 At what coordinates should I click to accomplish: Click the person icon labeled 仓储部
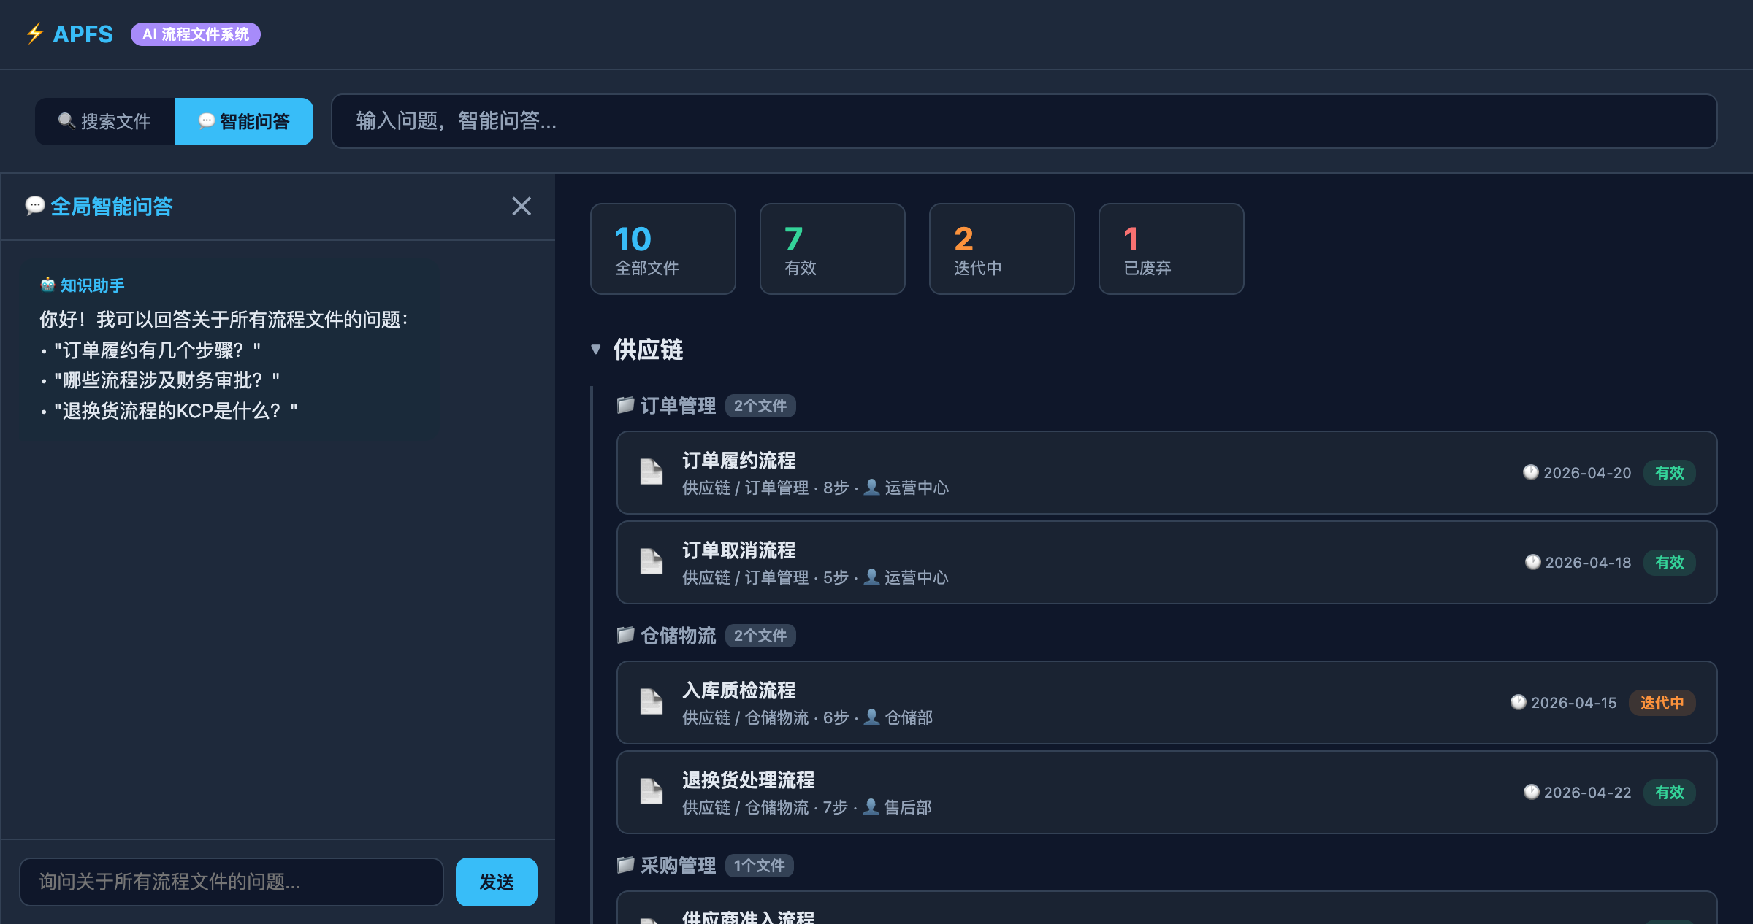coord(871,718)
